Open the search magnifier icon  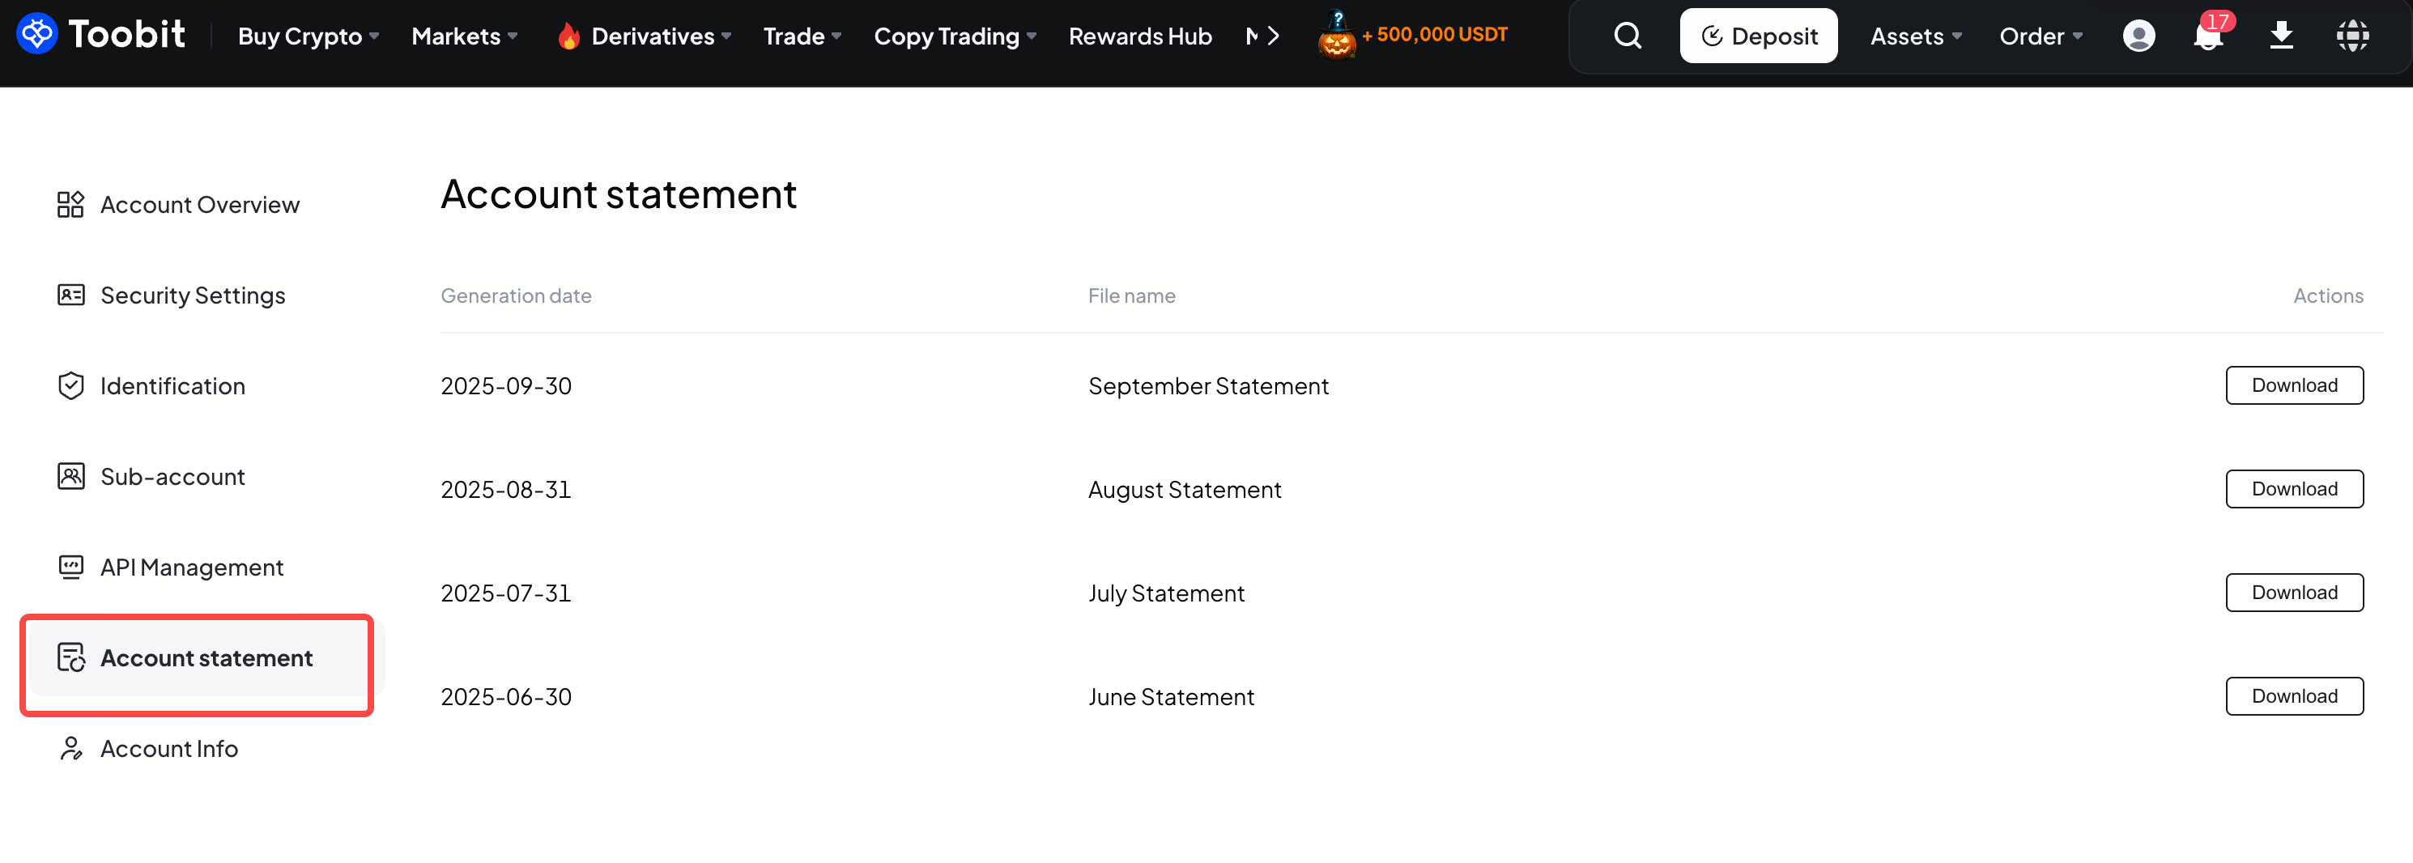[x=1627, y=36]
